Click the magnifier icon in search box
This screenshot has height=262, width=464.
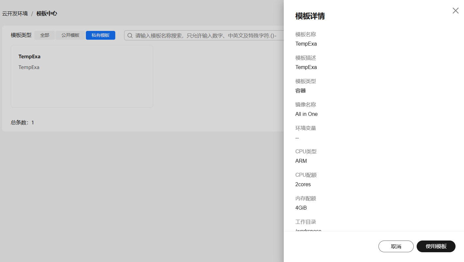[x=130, y=35]
